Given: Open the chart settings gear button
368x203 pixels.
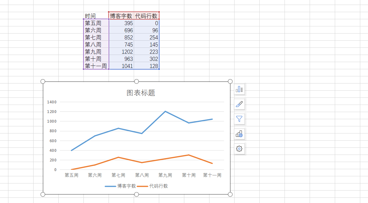Looking at the screenshot, I should [239, 149].
